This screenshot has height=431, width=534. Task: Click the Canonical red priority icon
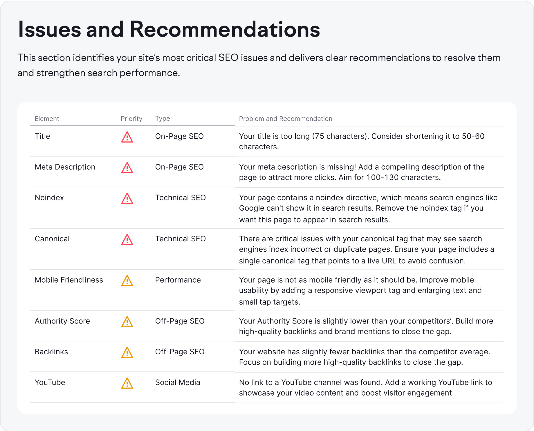[x=127, y=240]
